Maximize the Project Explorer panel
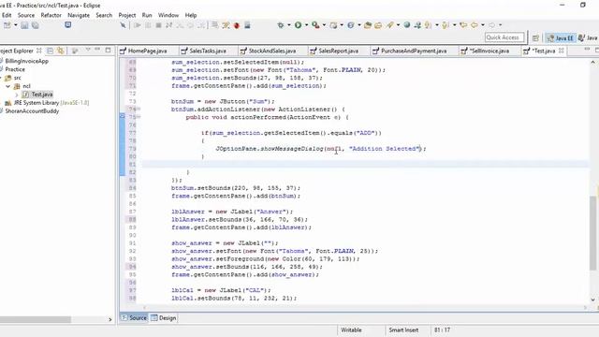The image size is (599, 337). (109, 50)
